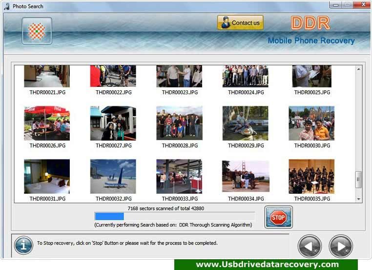Viewport: 372px width, 270px height.
Task: Click the THDR00030.JPG file name label
Action: pyautogui.click(x=312, y=145)
